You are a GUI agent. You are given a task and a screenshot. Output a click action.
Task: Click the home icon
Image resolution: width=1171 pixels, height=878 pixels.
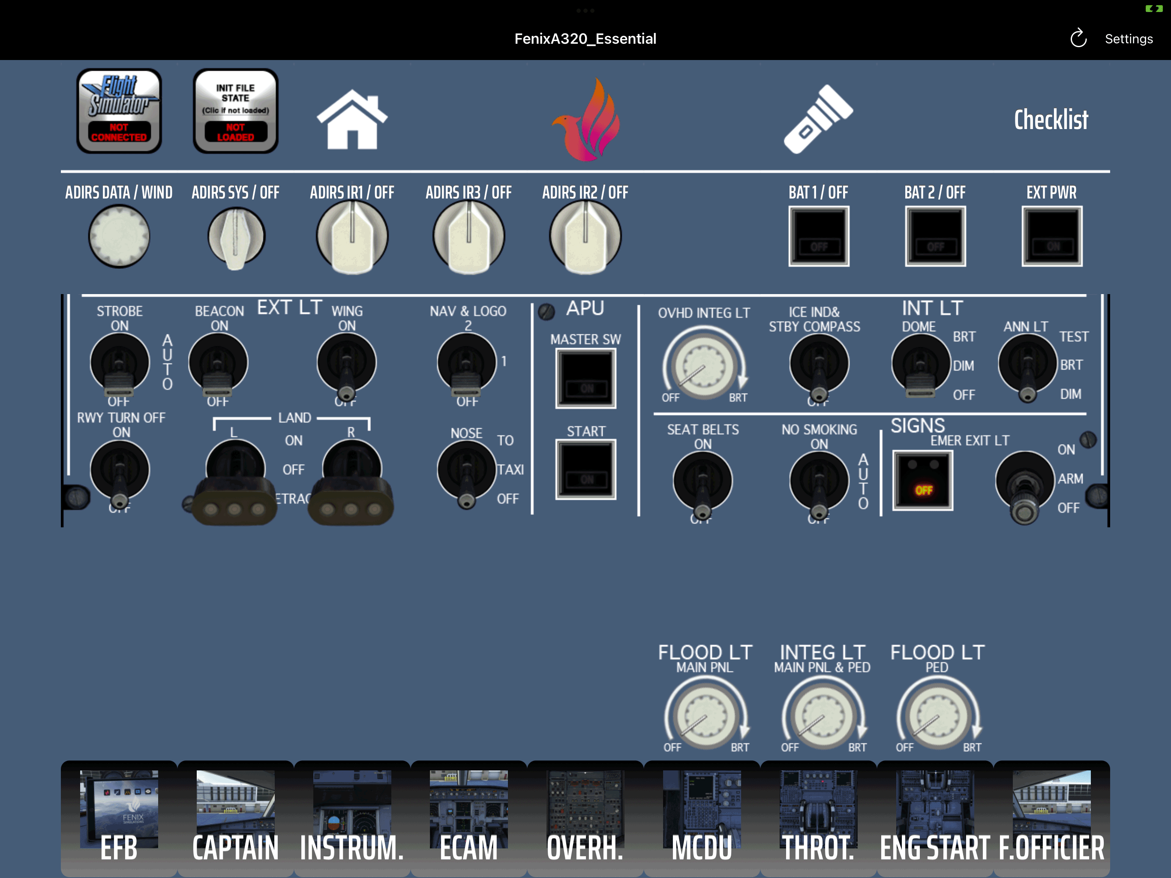click(351, 120)
